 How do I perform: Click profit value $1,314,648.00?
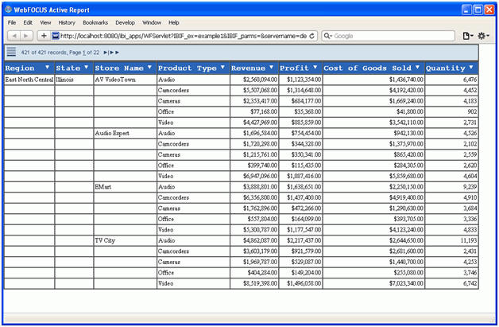click(x=304, y=91)
